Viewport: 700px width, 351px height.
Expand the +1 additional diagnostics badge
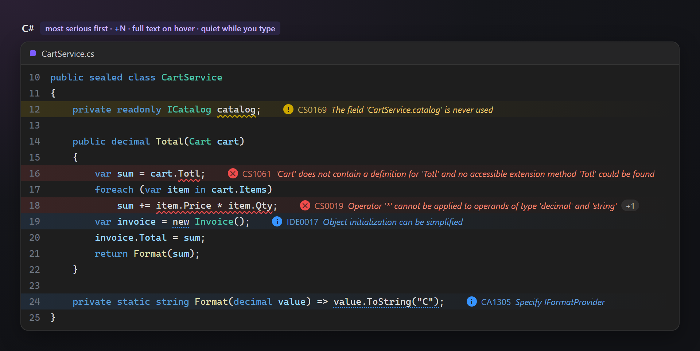click(630, 206)
